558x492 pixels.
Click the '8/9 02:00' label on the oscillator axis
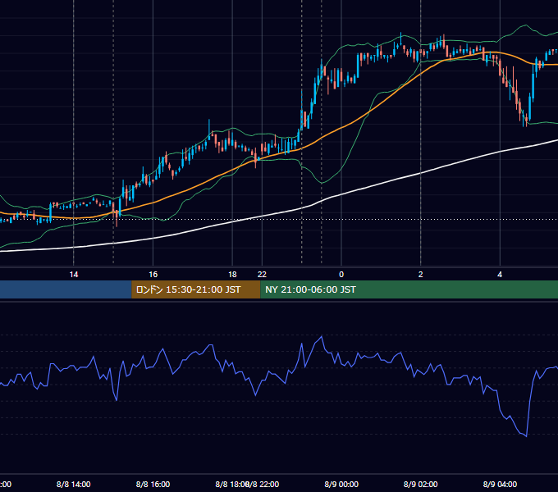[x=421, y=484]
